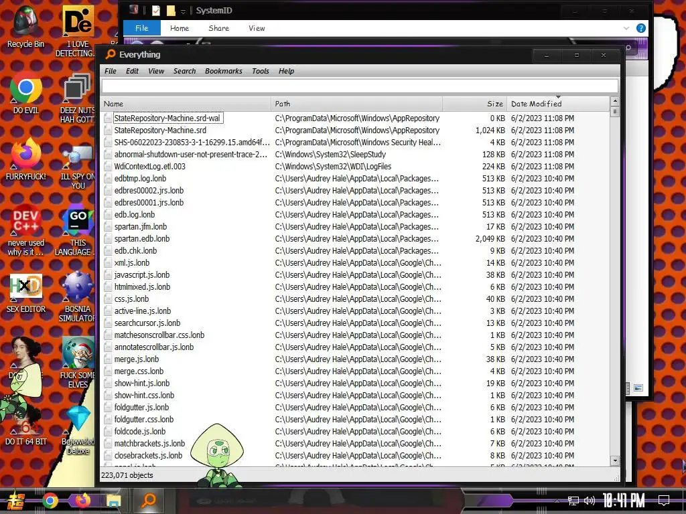Open the Edit menu in Everything

[132, 71]
